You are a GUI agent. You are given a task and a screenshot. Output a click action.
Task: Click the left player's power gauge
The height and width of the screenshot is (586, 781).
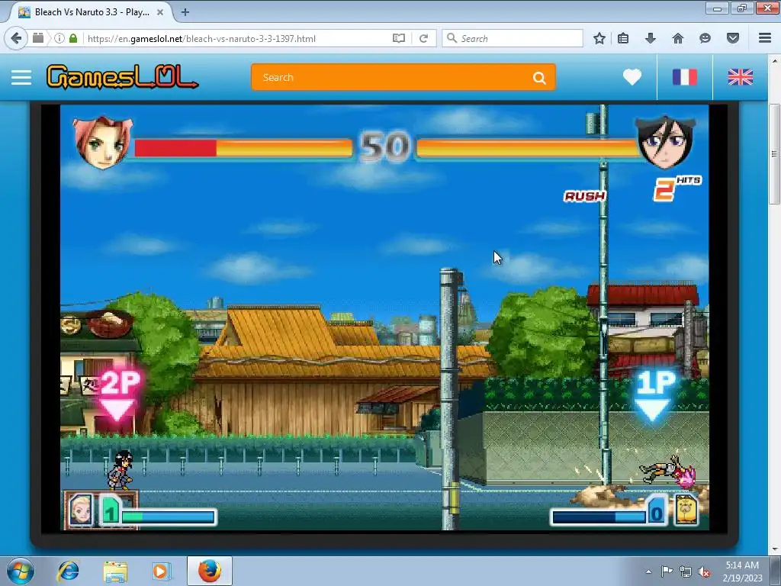(x=169, y=517)
